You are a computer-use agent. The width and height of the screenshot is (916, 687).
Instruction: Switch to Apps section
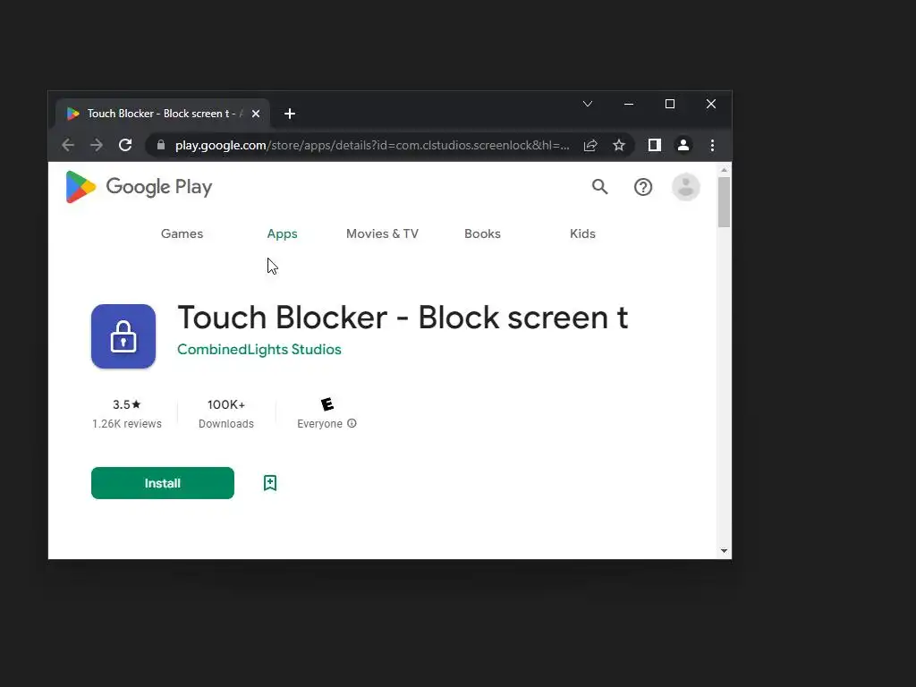point(282,233)
